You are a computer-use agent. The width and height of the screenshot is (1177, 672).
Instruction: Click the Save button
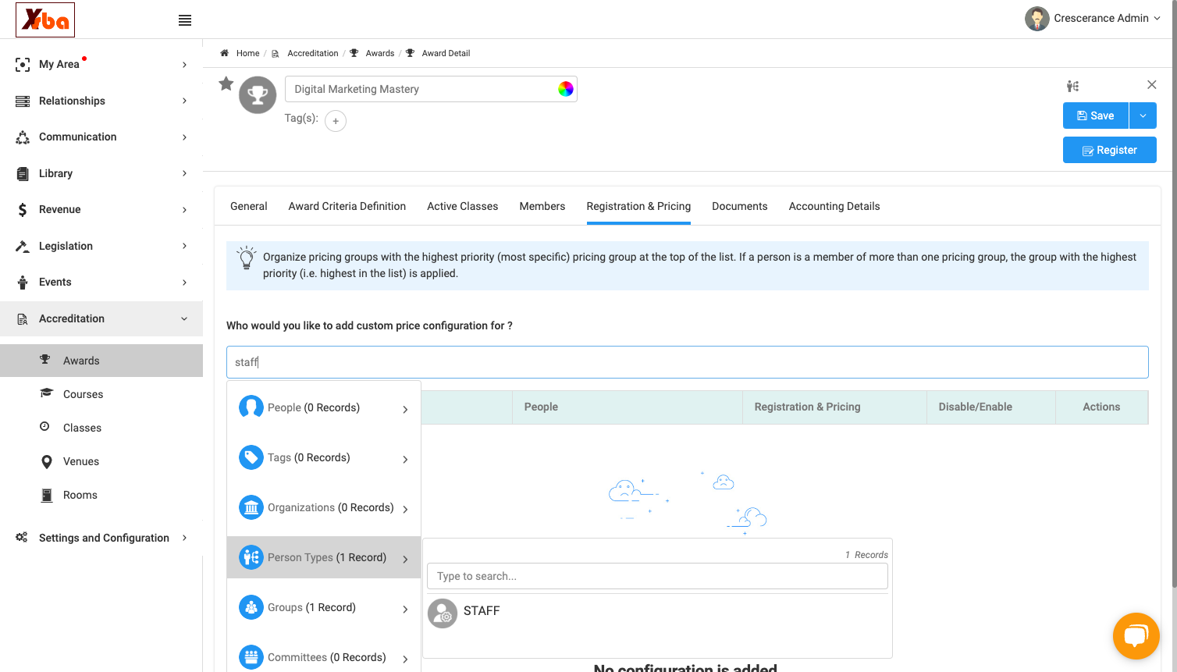coord(1096,116)
